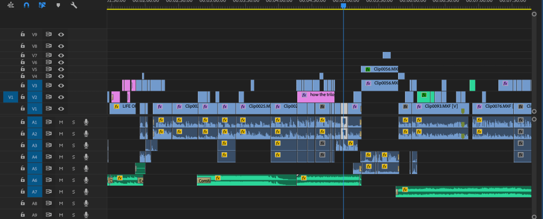The height and width of the screenshot is (219, 543).
Task: Toggle sync lock on track A6
Action: click(x=48, y=180)
